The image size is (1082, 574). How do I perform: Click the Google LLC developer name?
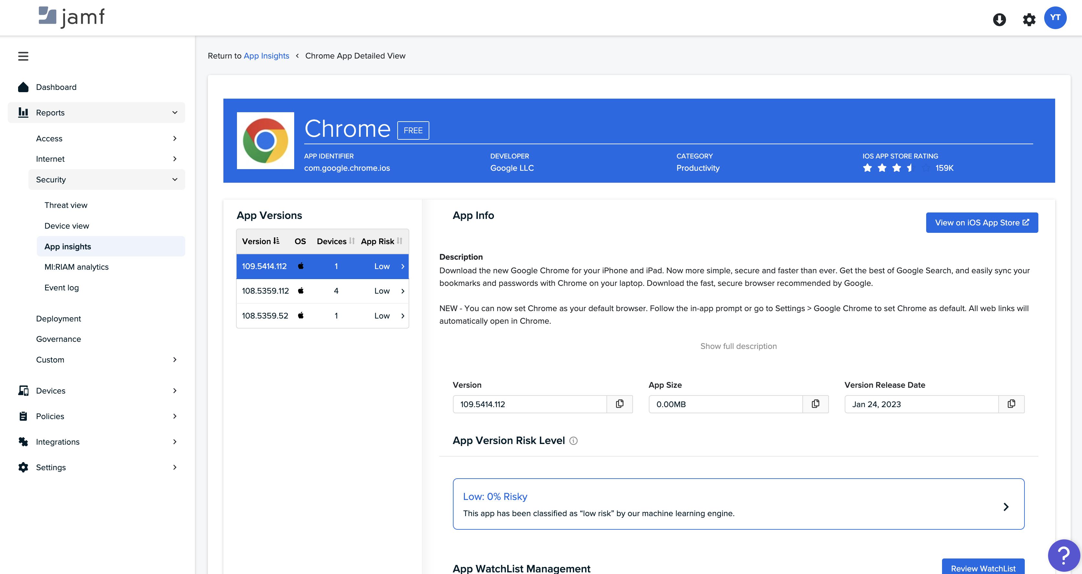pyautogui.click(x=512, y=168)
